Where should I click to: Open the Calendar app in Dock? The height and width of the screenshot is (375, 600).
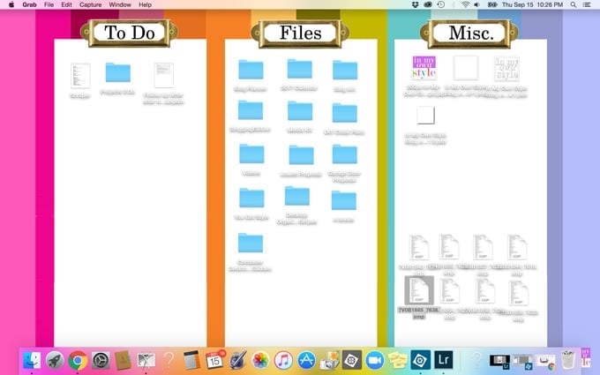point(214,360)
